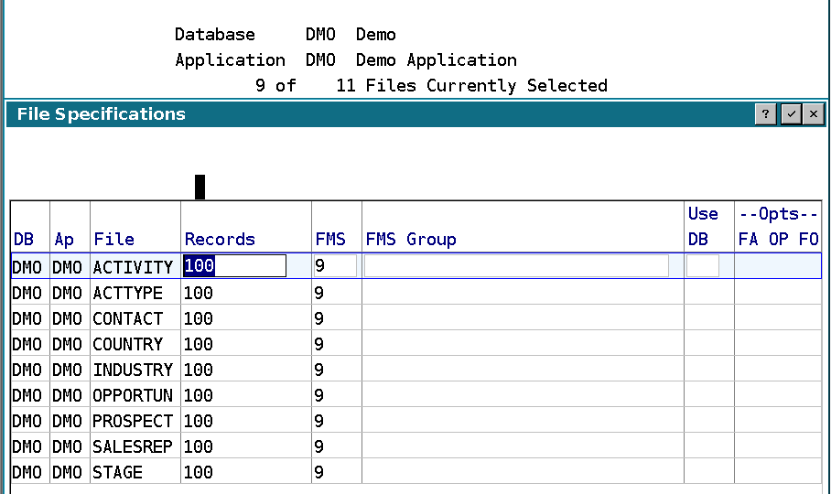Click the FMS Group input for ACTIVITY
Viewport: 831px width, 494px height.
click(516, 266)
